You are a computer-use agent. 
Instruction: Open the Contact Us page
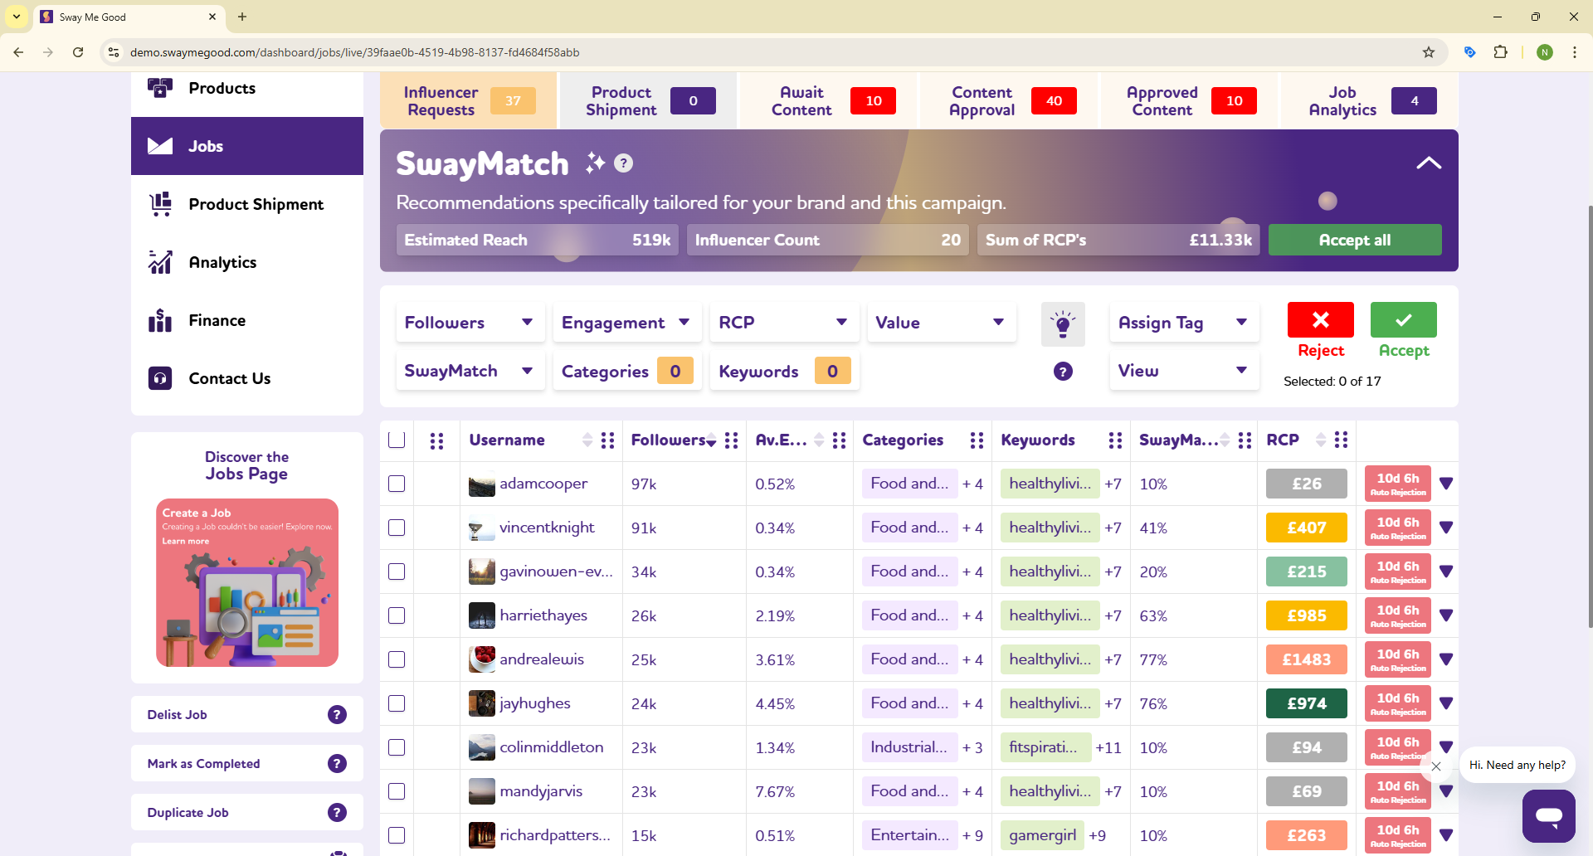(229, 378)
